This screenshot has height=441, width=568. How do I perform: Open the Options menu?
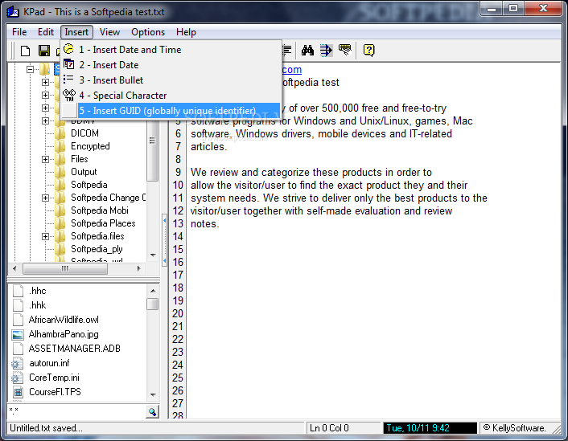148,32
